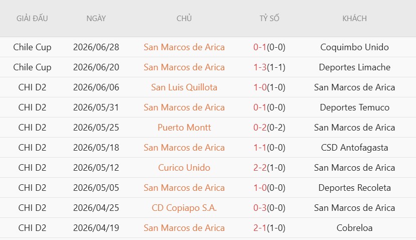Click the NGÀY column header

pyautogui.click(x=96, y=18)
